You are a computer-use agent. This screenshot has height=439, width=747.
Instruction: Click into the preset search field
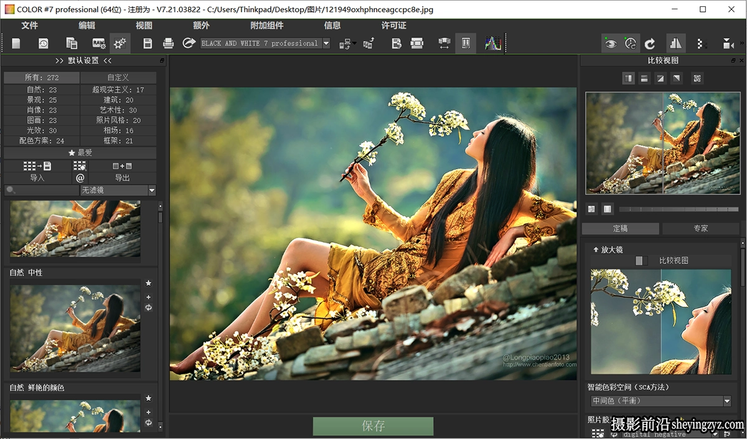pos(42,191)
